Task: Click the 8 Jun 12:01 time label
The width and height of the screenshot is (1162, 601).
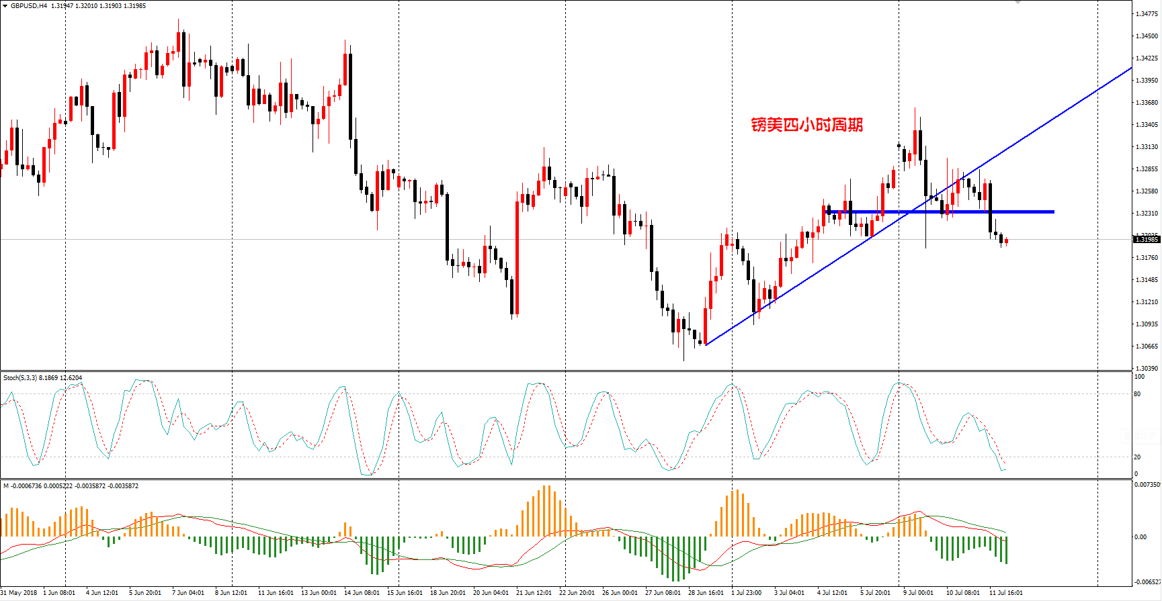Action: pos(231,593)
